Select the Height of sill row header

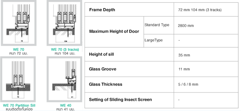click(x=129, y=54)
